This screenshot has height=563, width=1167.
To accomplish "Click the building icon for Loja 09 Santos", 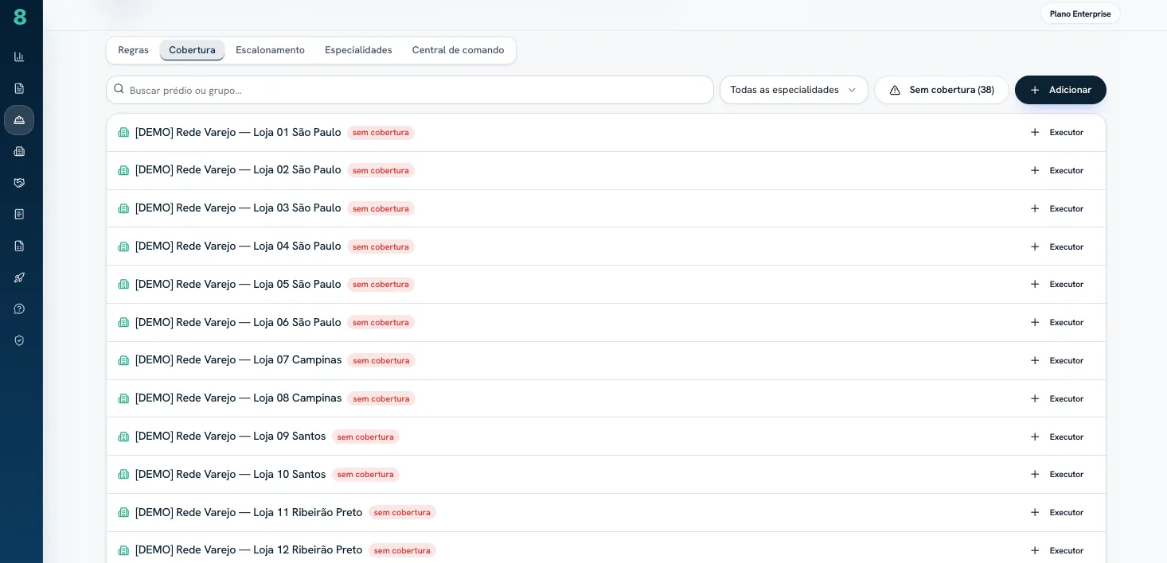I will 123,437.
